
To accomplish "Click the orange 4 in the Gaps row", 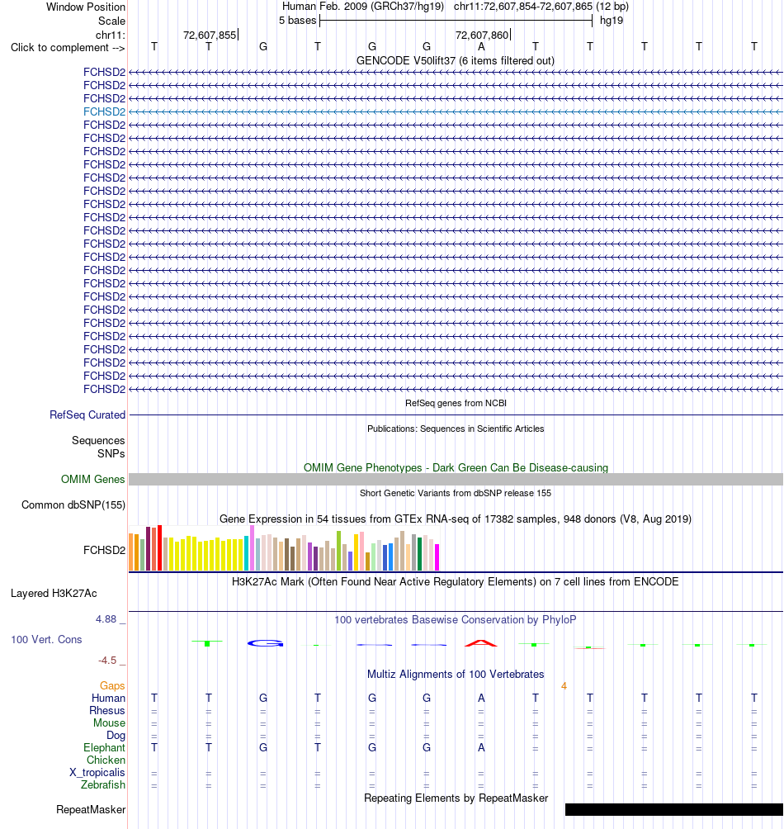I will [564, 685].
